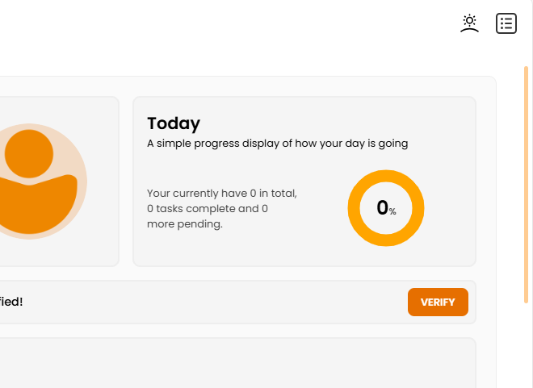Viewport: 533px width, 388px height.
Task: Click the progress display subtitle text
Action: 277,144
